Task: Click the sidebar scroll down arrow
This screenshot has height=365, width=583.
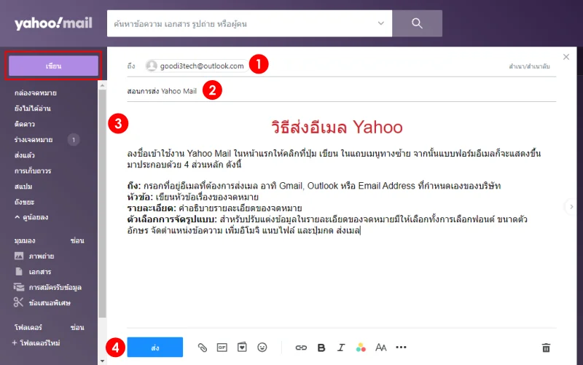Action: 102,361
